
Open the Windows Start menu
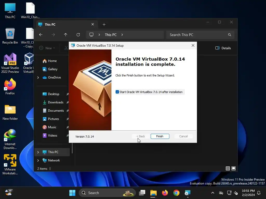click(x=72, y=193)
